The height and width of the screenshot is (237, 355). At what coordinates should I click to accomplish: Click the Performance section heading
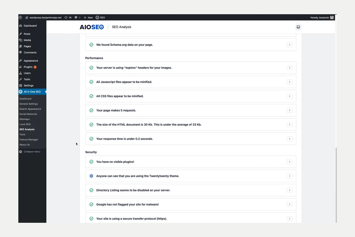click(94, 58)
